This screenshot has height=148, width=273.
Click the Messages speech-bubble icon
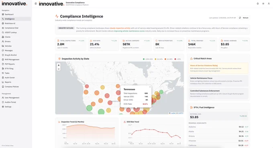coord(3,51)
